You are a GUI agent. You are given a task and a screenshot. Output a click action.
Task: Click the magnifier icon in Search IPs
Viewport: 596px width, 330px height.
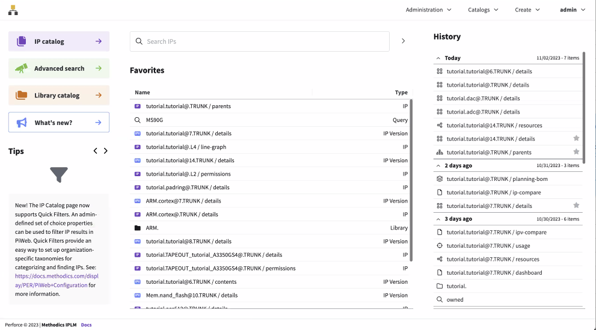point(140,41)
